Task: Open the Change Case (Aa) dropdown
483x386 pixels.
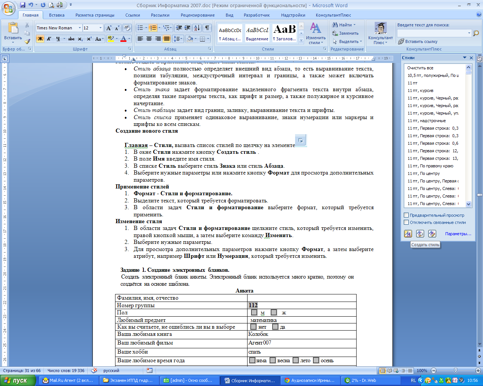Action: 99,39
